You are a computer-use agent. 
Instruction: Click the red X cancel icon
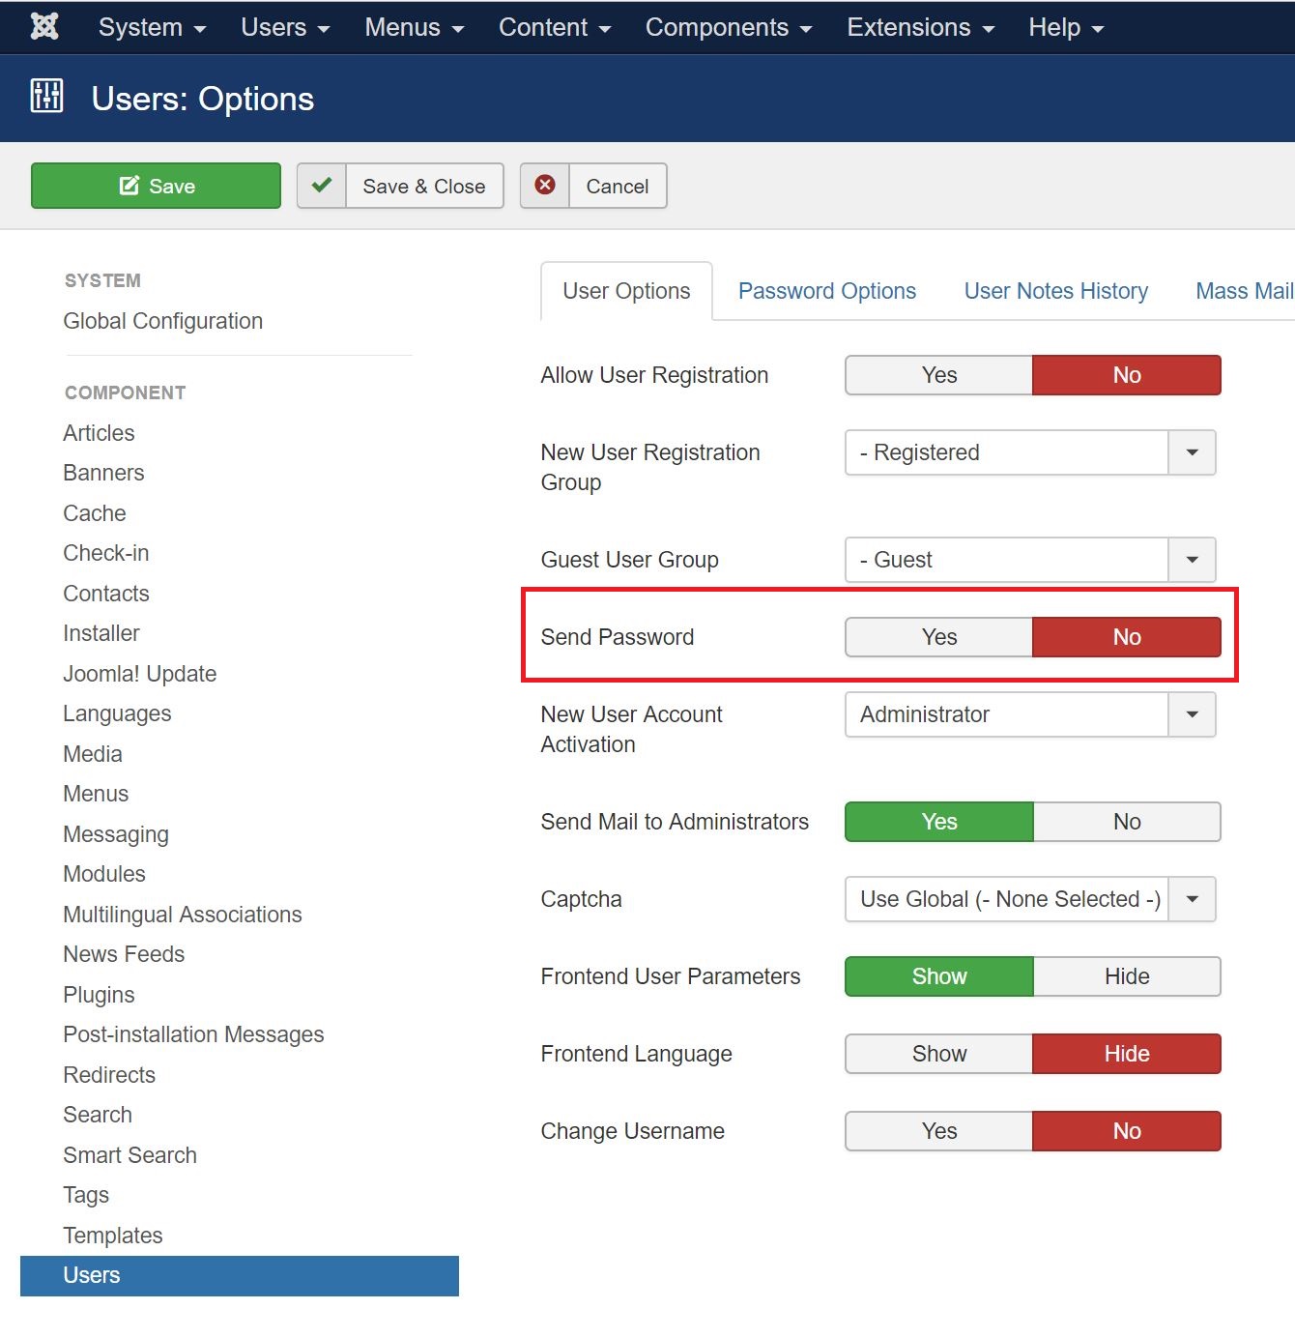point(545,186)
